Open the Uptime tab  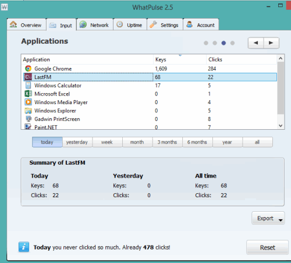coord(130,24)
